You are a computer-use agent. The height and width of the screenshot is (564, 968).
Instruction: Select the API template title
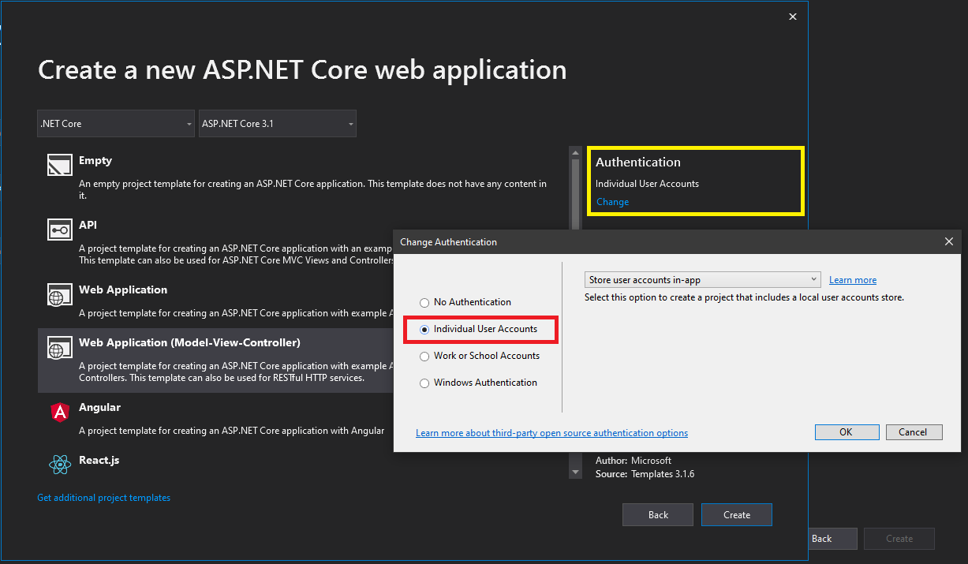[x=88, y=226]
